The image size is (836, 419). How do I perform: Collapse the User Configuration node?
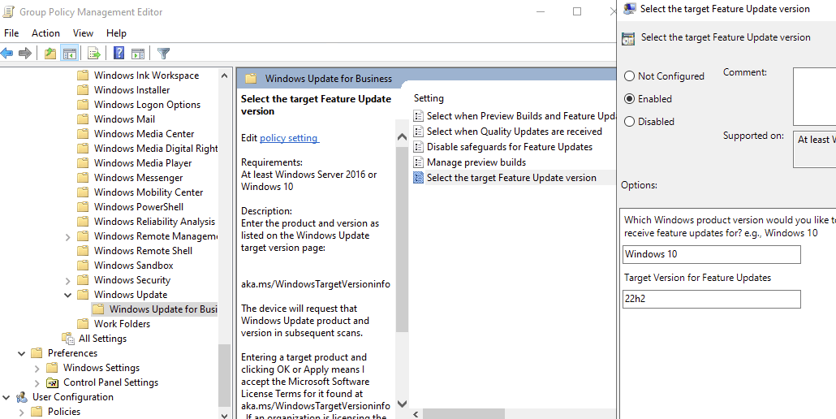click(x=6, y=396)
